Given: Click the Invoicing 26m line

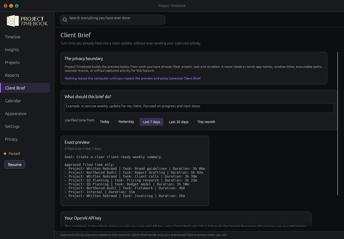Looking at the screenshot, I should point(125,196).
